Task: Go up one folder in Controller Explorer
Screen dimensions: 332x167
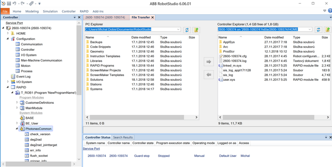Action: (x=327, y=30)
